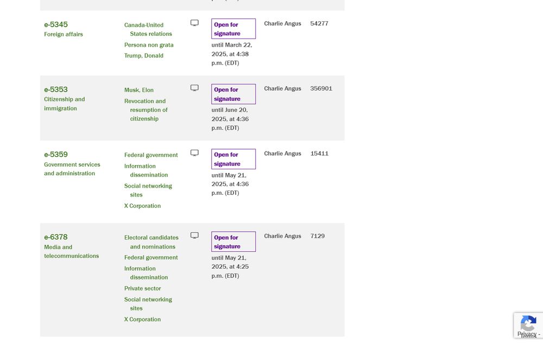Click Open for signature on e-6378
Screen dimensions: 543x343
tap(233, 242)
